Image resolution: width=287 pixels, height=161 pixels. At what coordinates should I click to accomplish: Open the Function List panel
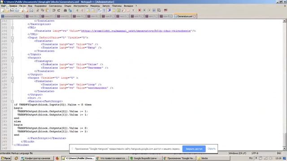tap(124, 10)
